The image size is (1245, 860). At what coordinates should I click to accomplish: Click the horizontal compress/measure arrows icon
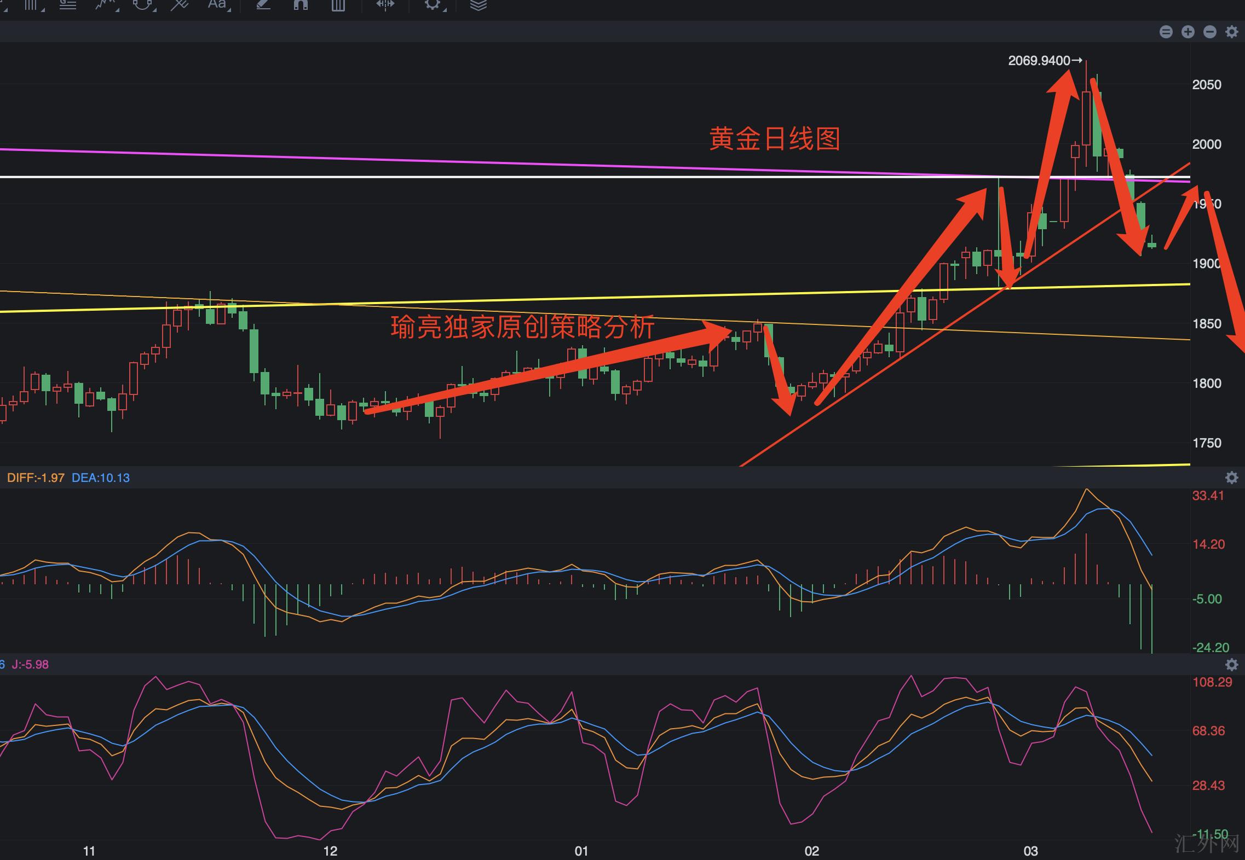(385, 4)
